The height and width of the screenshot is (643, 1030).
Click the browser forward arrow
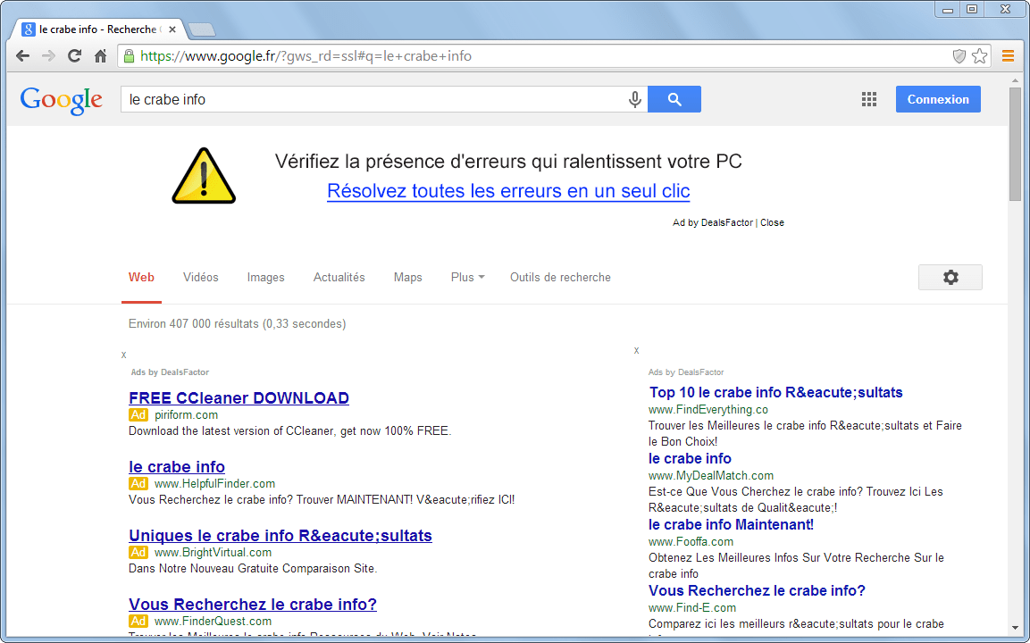tap(48, 56)
